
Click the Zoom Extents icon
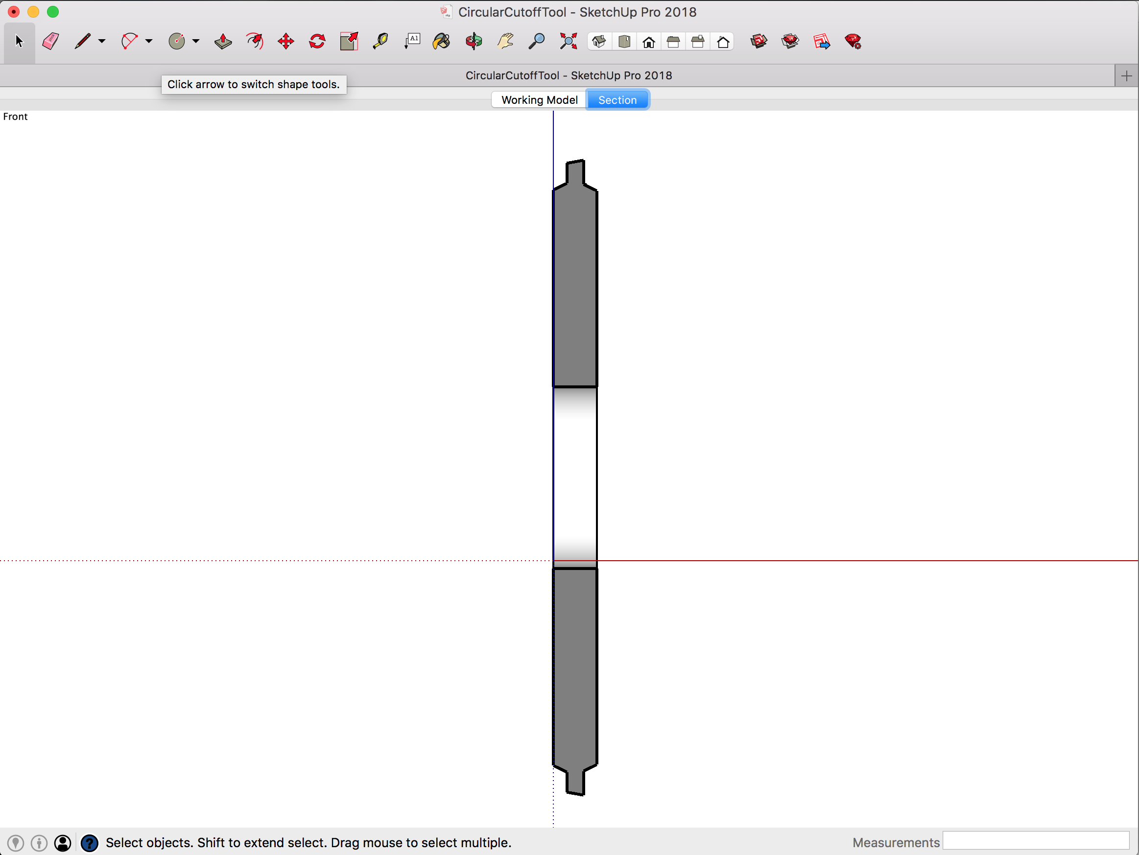[x=569, y=41]
